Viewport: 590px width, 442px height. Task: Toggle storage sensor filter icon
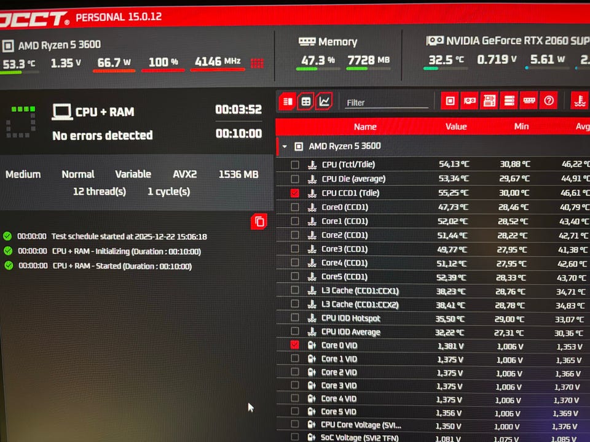[x=509, y=101]
